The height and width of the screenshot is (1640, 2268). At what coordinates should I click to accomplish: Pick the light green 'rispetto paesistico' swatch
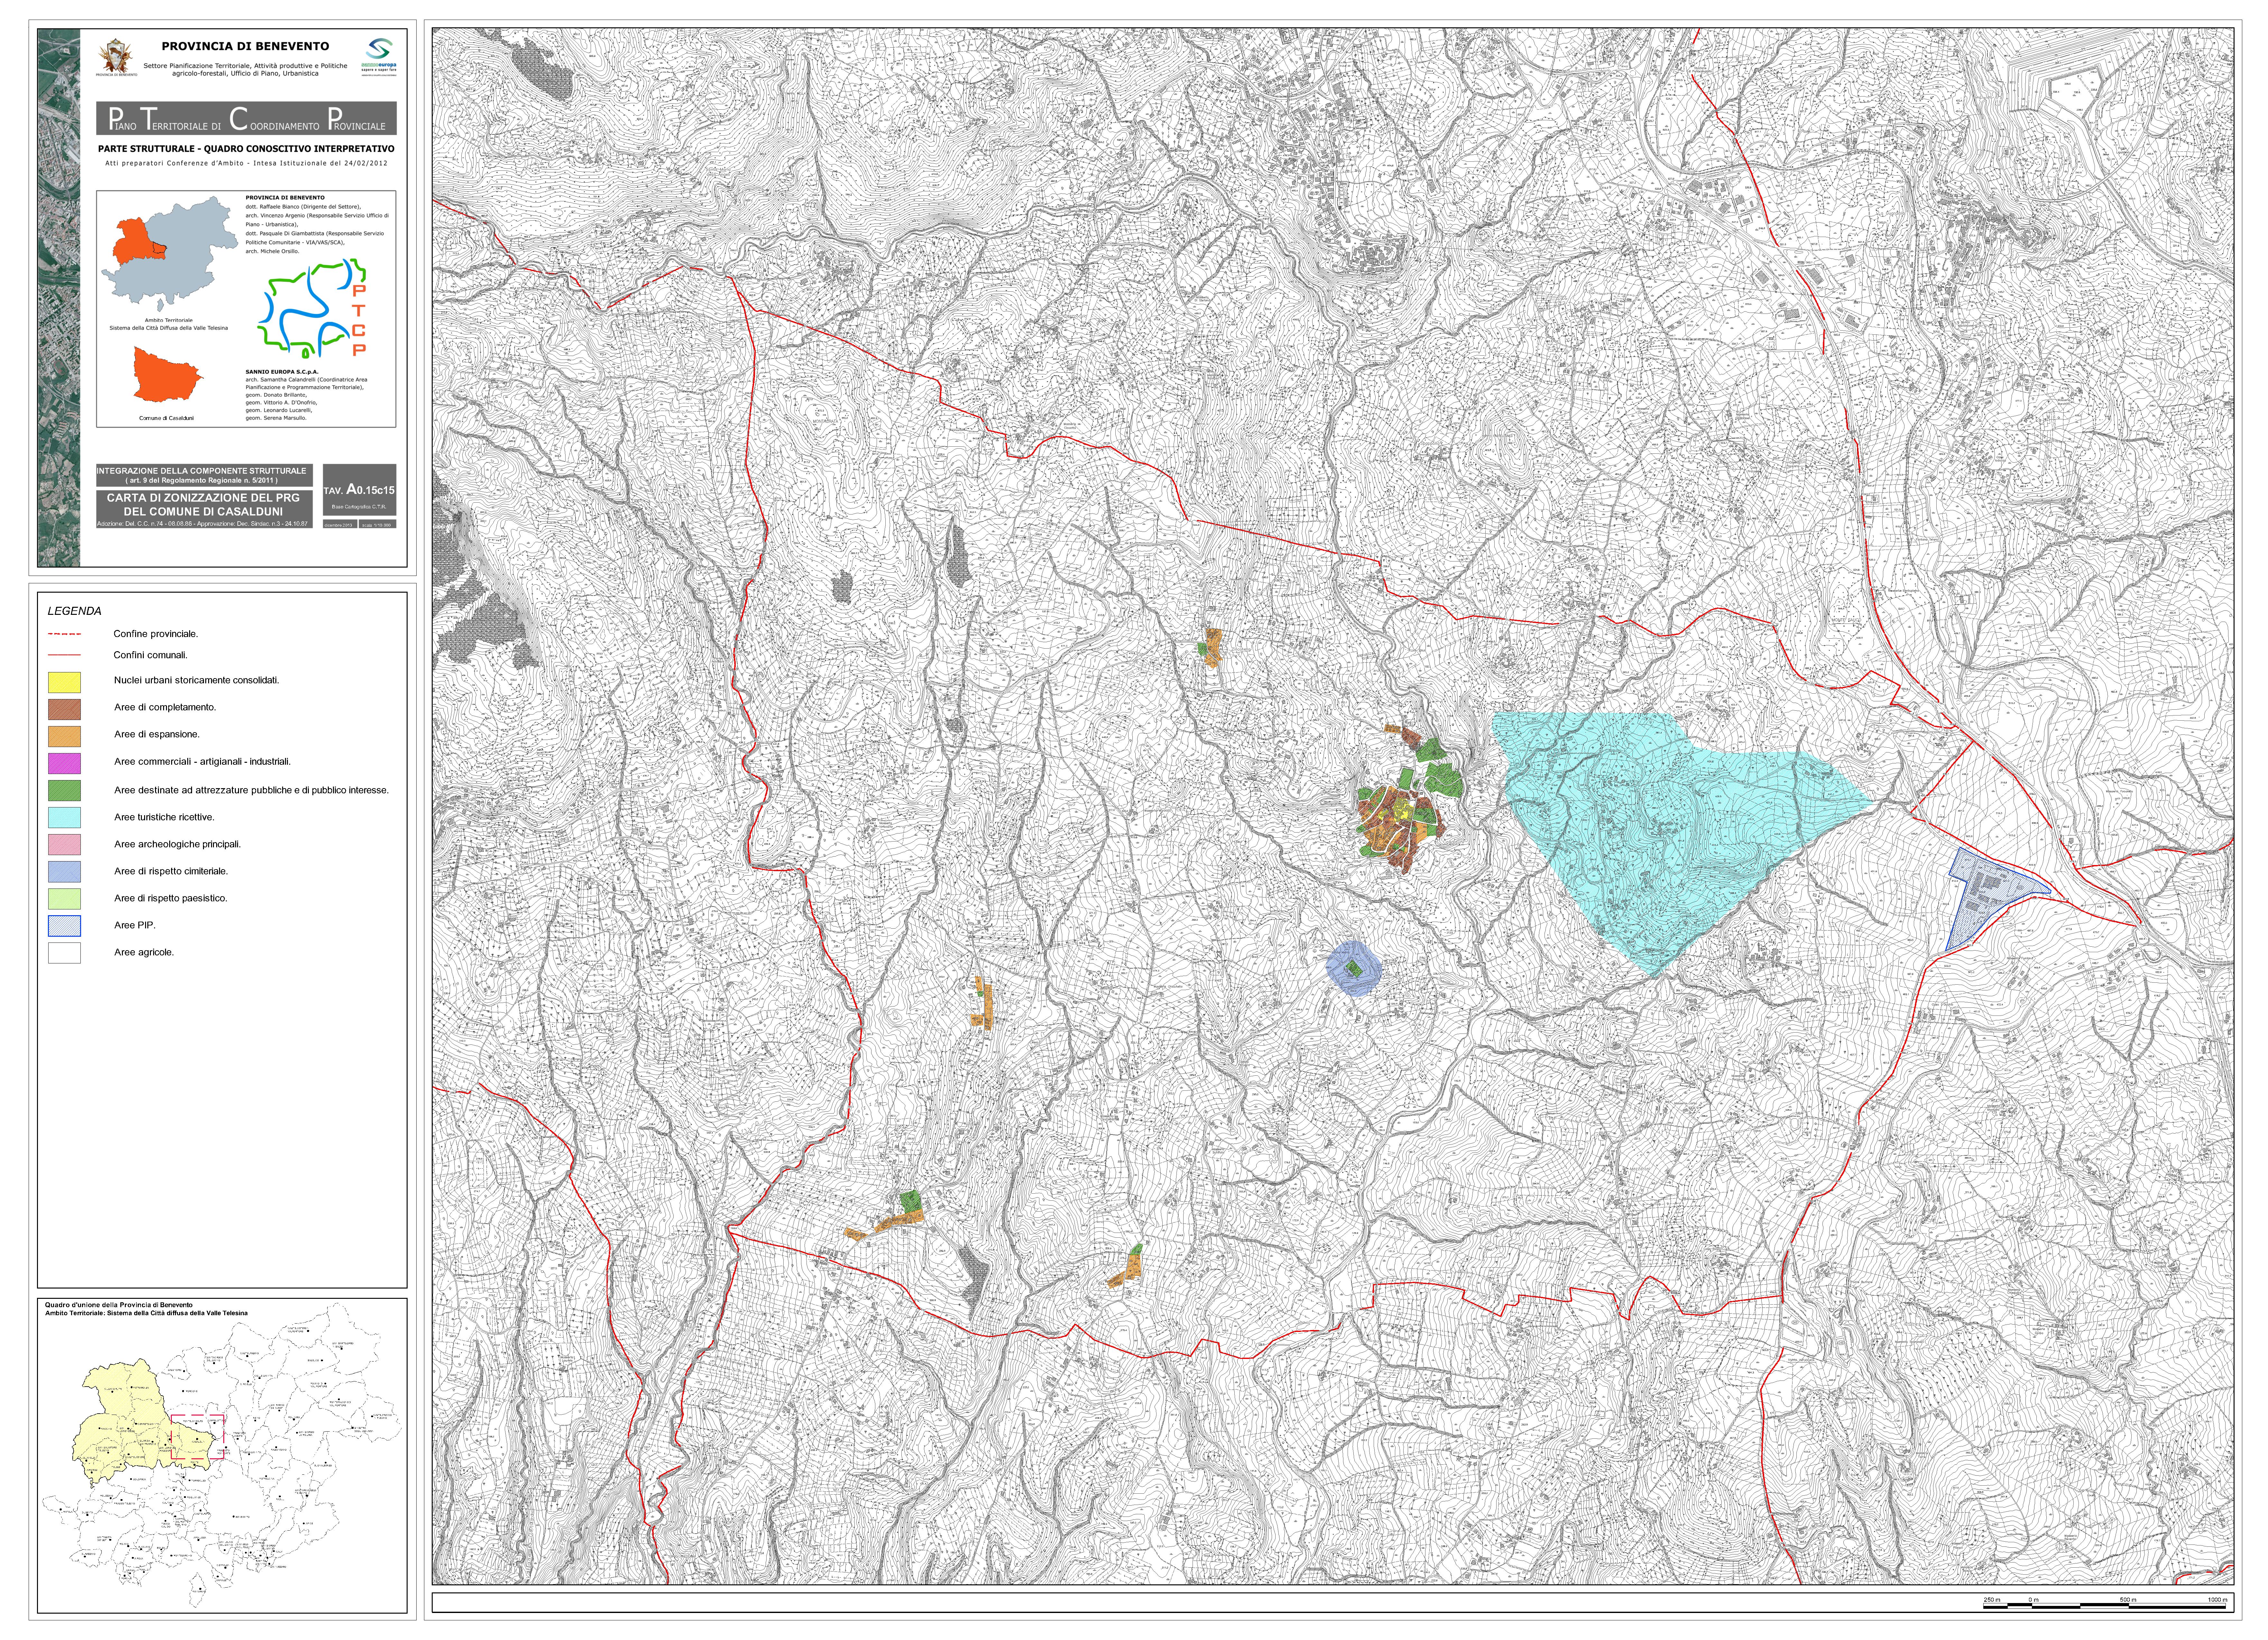64,898
